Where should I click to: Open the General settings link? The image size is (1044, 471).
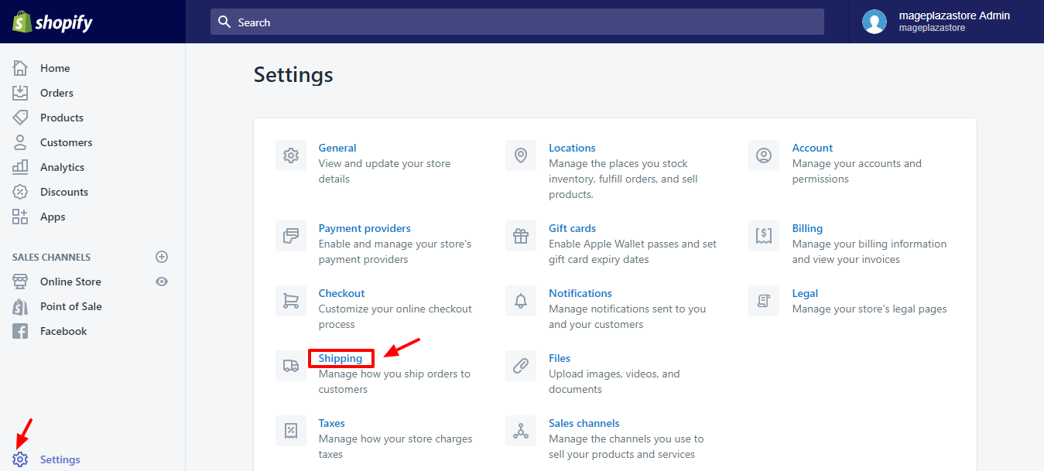tap(337, 148)
